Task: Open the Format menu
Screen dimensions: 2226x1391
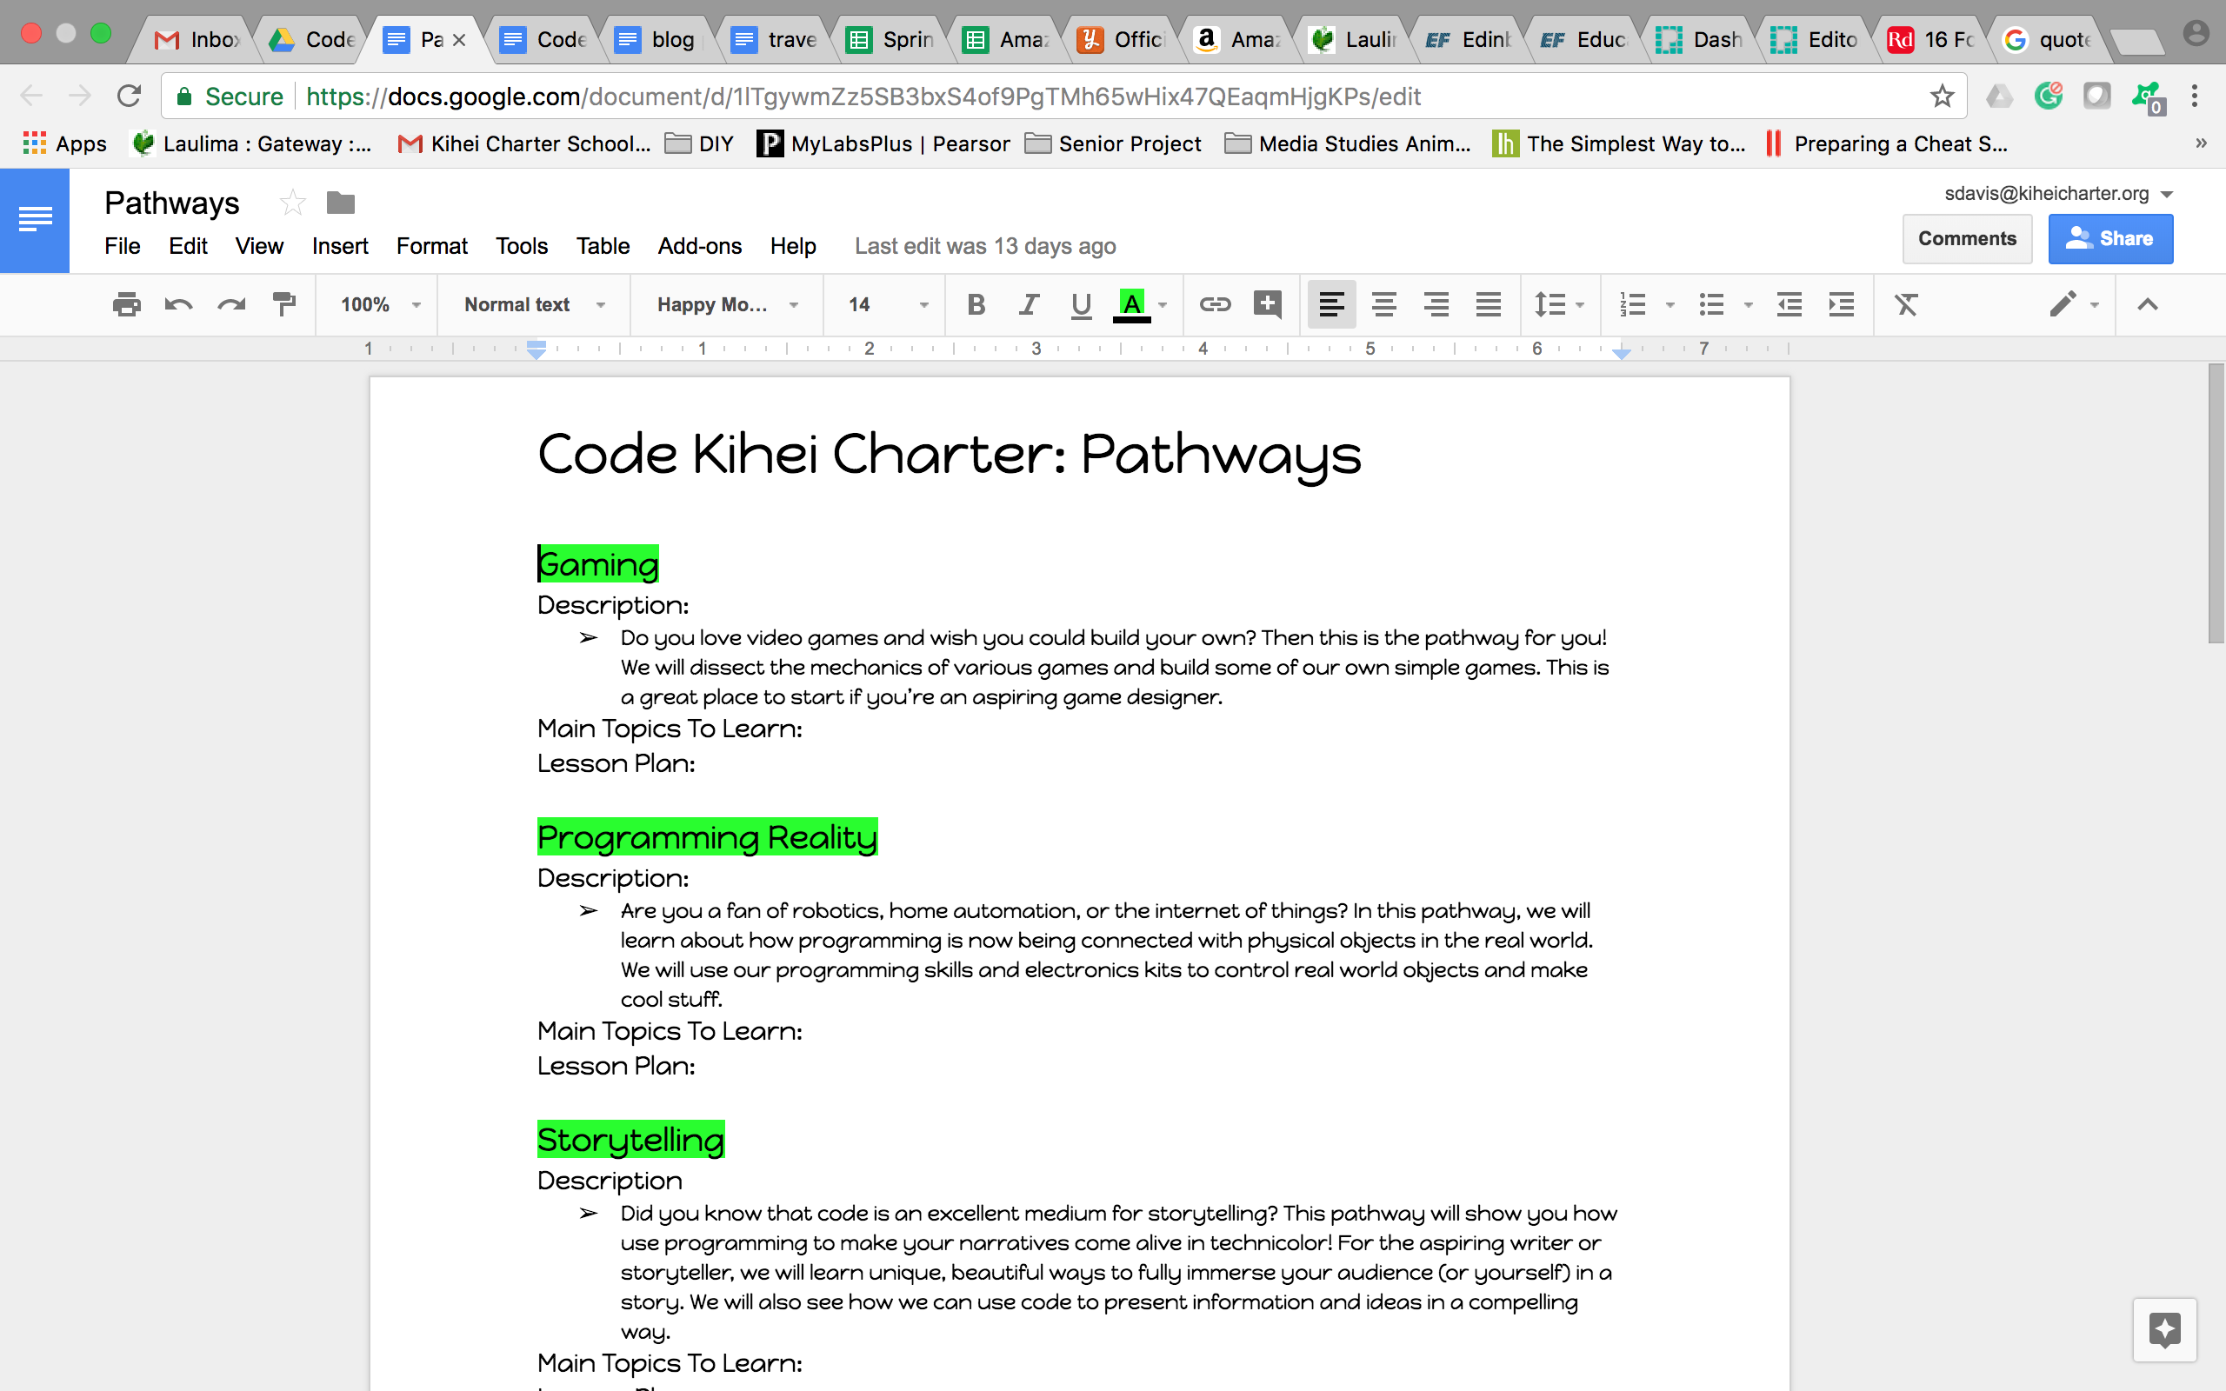Action: coord(431,246)
